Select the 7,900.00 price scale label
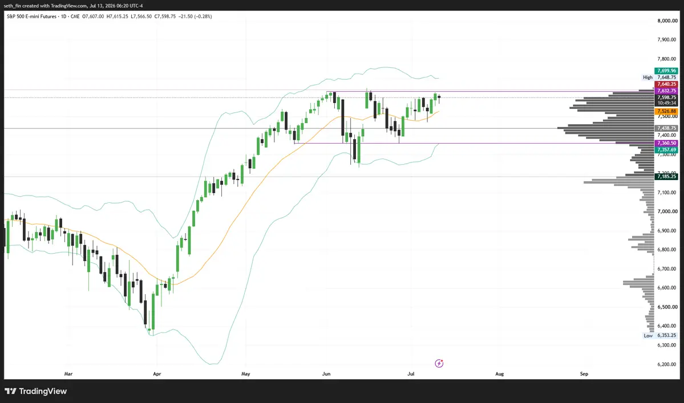 pyautogui.click(x=667, y=40)
